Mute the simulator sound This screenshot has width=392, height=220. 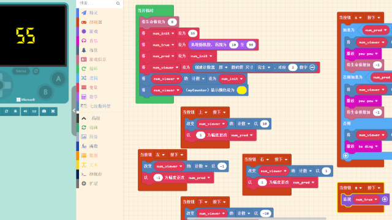click(25, 111)
